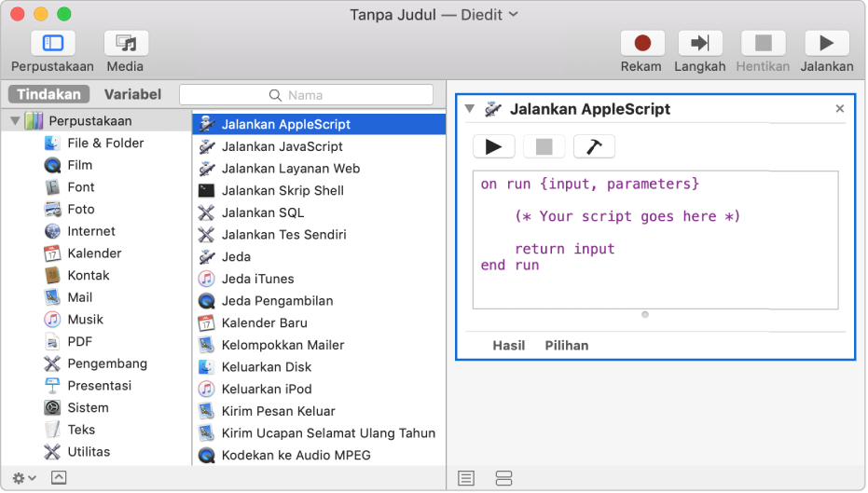Screen dimensions: 868x493
Task: Open the Pilihan tab
Action: coord(567,346)
